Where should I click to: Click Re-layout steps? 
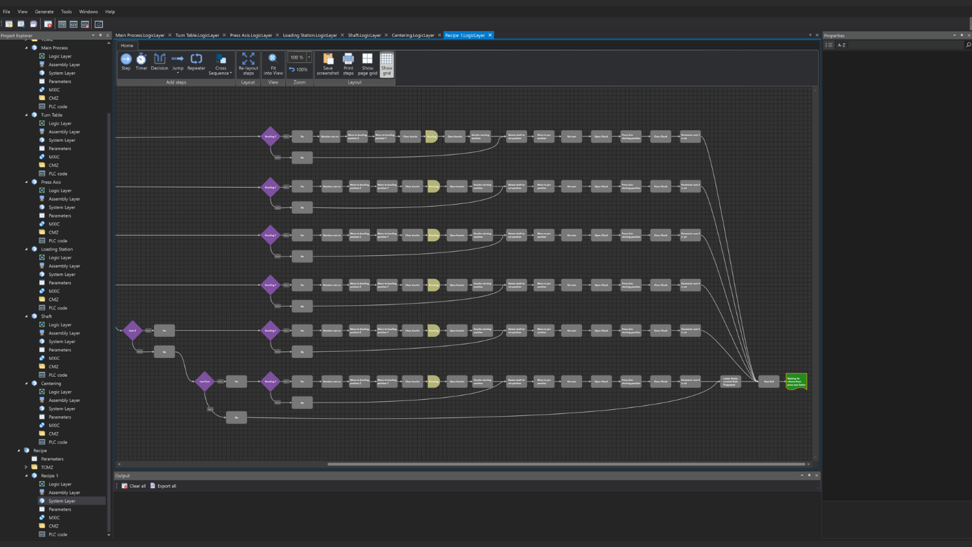(x=248, y=65)
